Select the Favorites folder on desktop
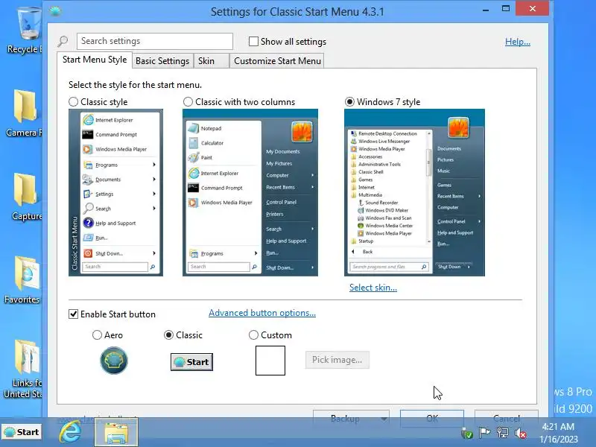 tap(22, 280)
